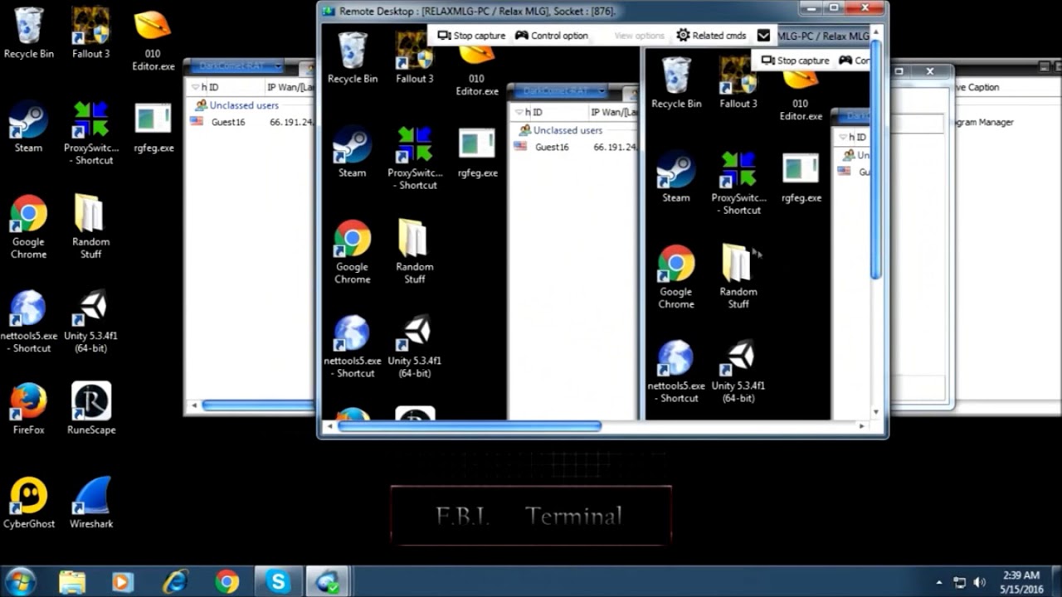Viewport: 1062px width, 597px height.
Task: Open Control option in the Remote Desktop toolbar
Action: 551,36
